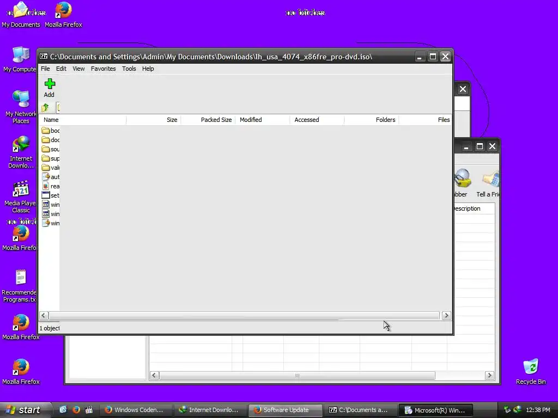This screenshot has height=418, width=558.
Task: Select the file starting with "rea"
Action: [x=51, y=186]
